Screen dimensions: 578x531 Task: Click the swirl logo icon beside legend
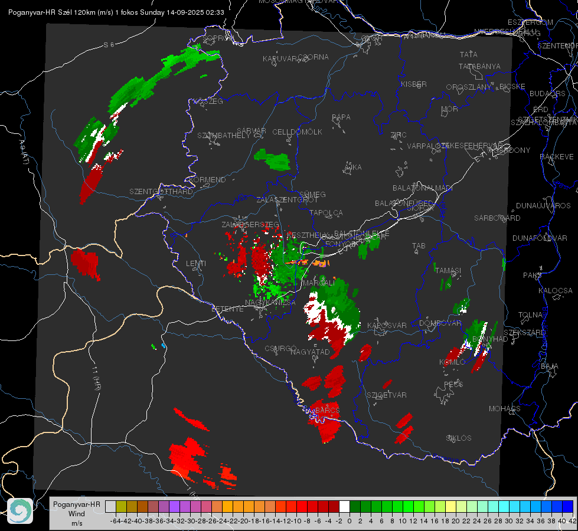tap(20, 511)
